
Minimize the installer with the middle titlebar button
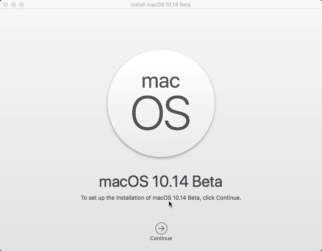14,4
